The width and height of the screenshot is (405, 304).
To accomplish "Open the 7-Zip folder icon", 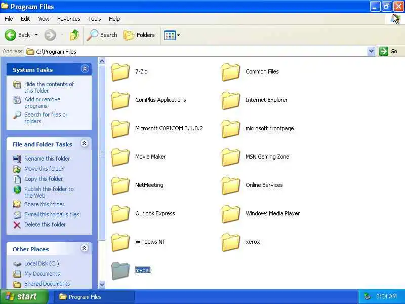I will pos(120,72).
